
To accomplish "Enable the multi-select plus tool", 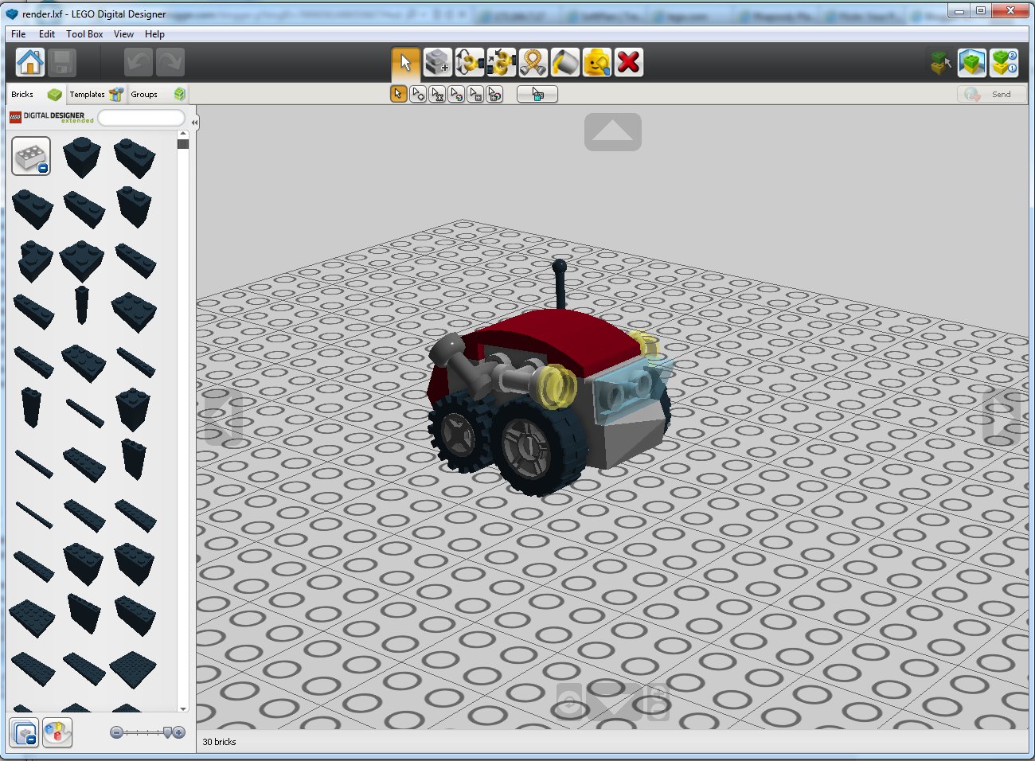I will [x=417, y=94].
